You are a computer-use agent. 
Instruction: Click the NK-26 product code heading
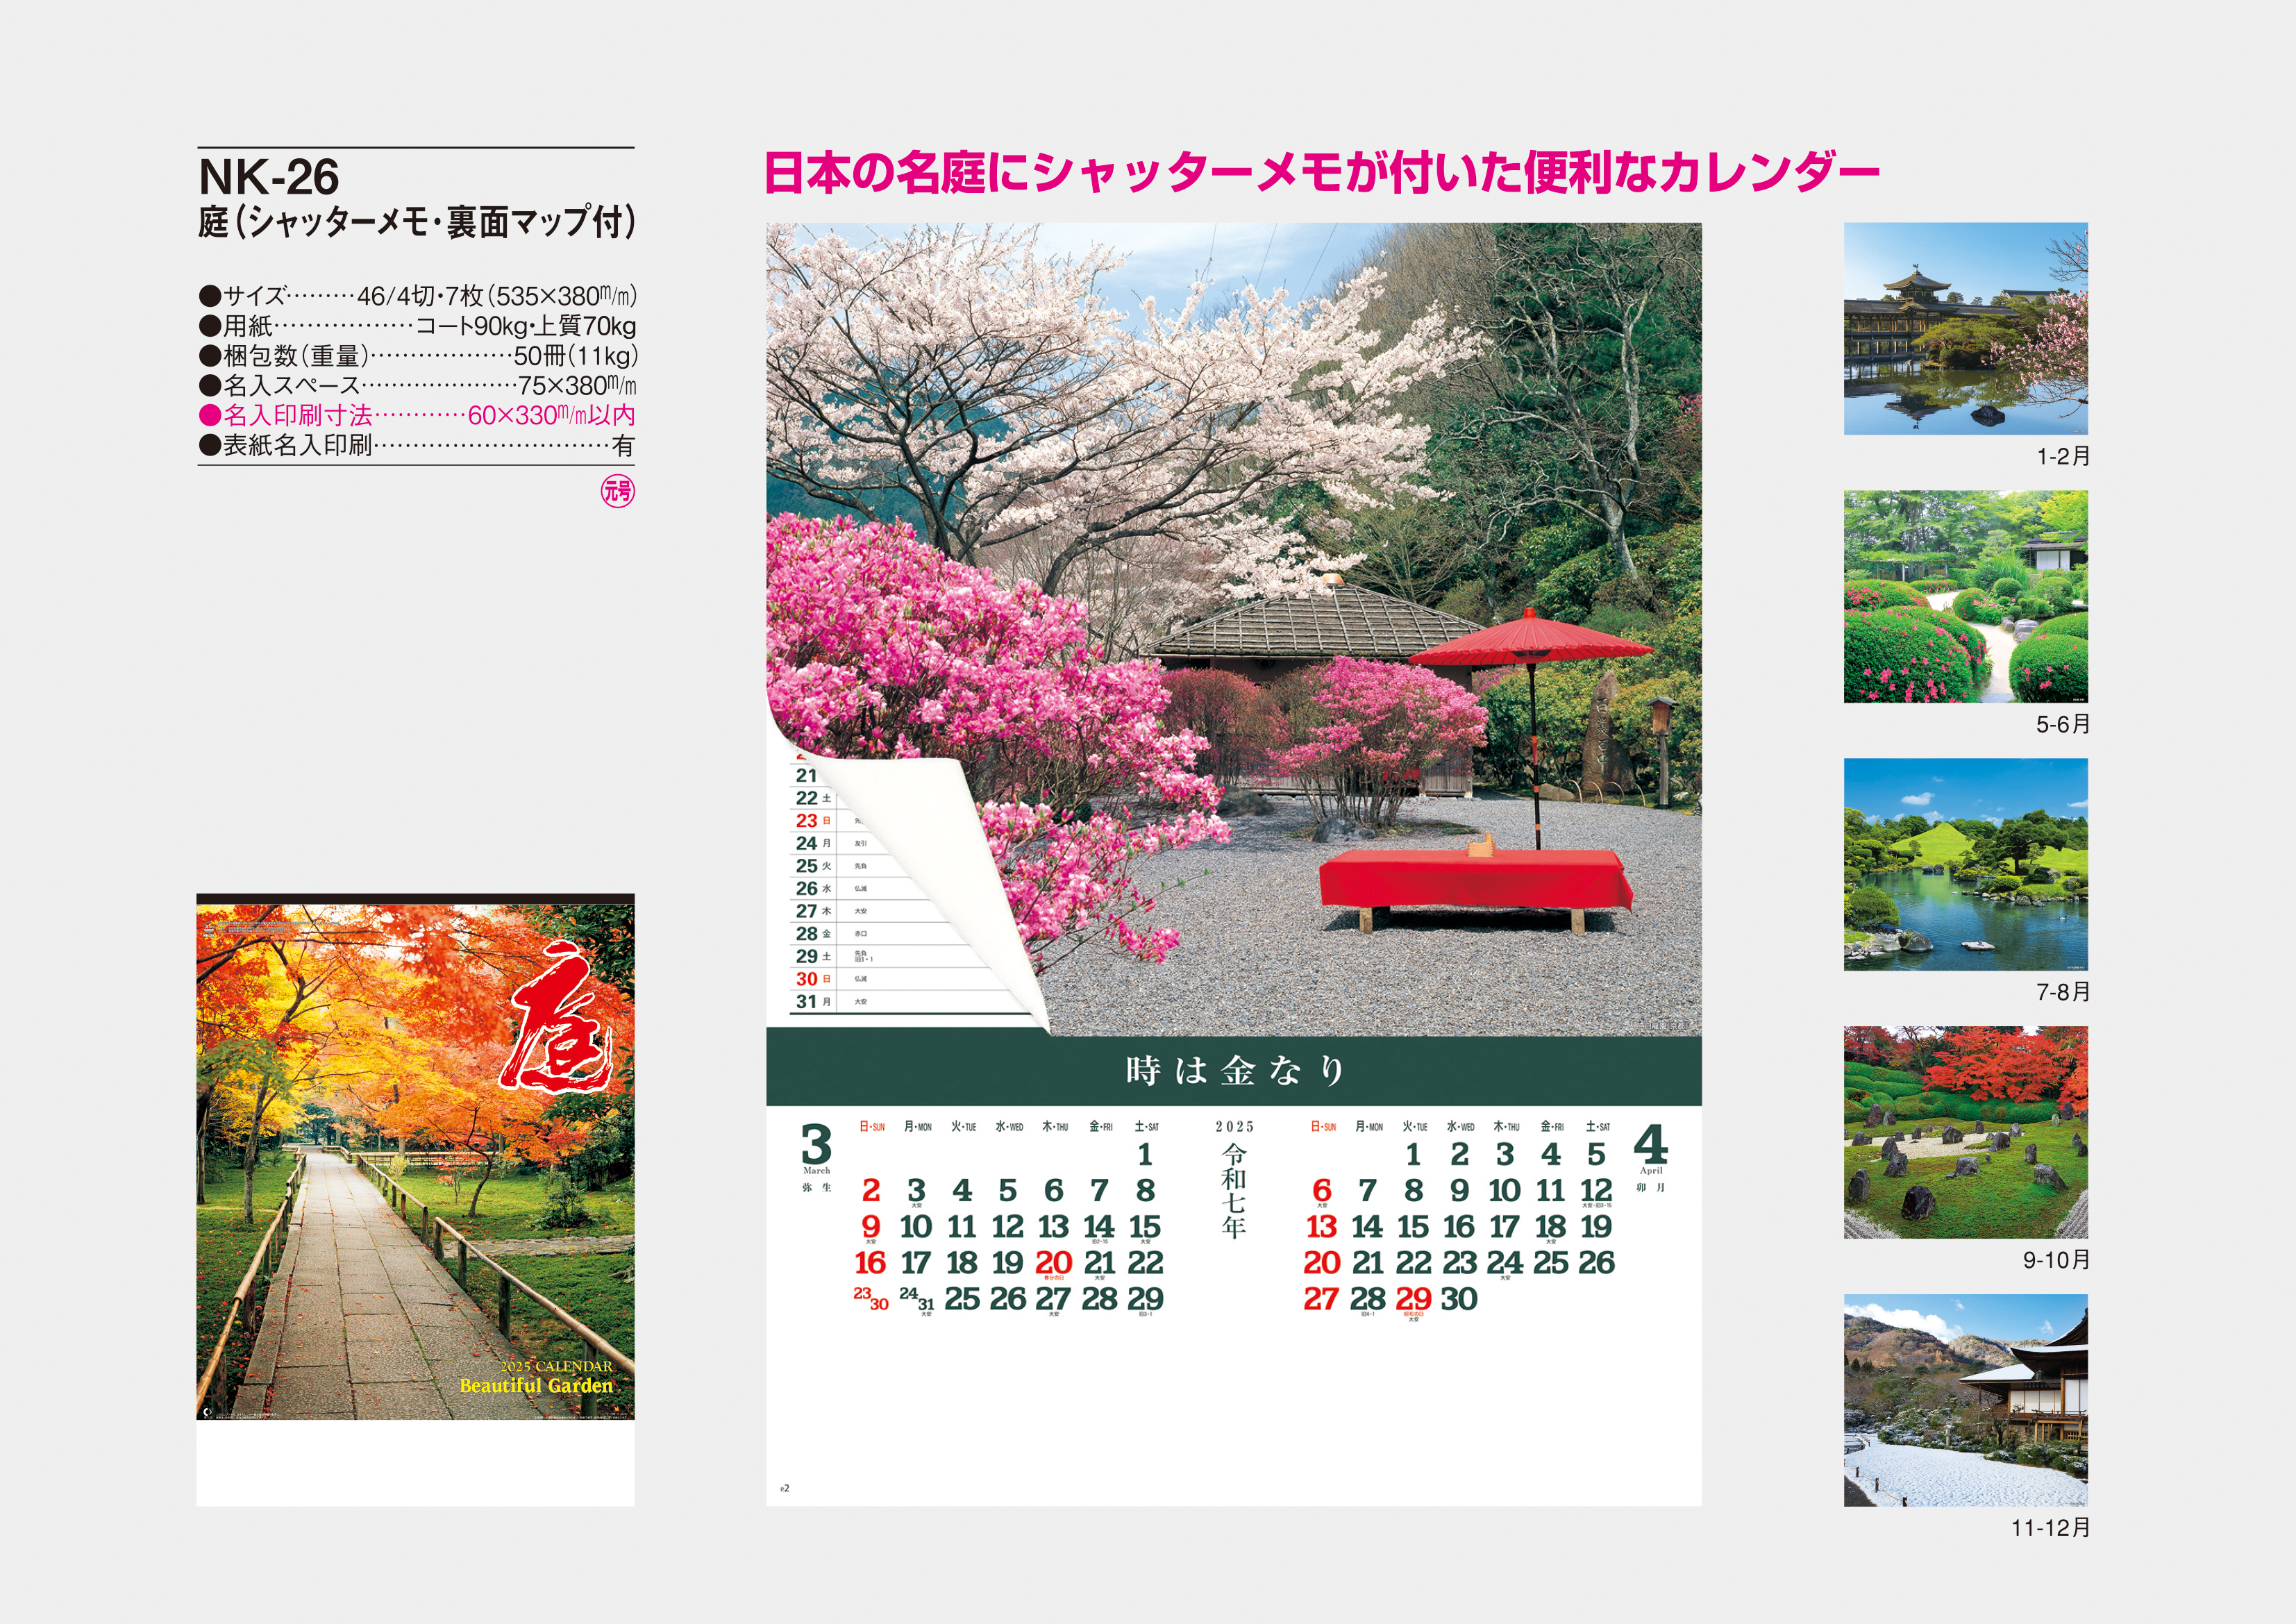(x=269, y=177)
